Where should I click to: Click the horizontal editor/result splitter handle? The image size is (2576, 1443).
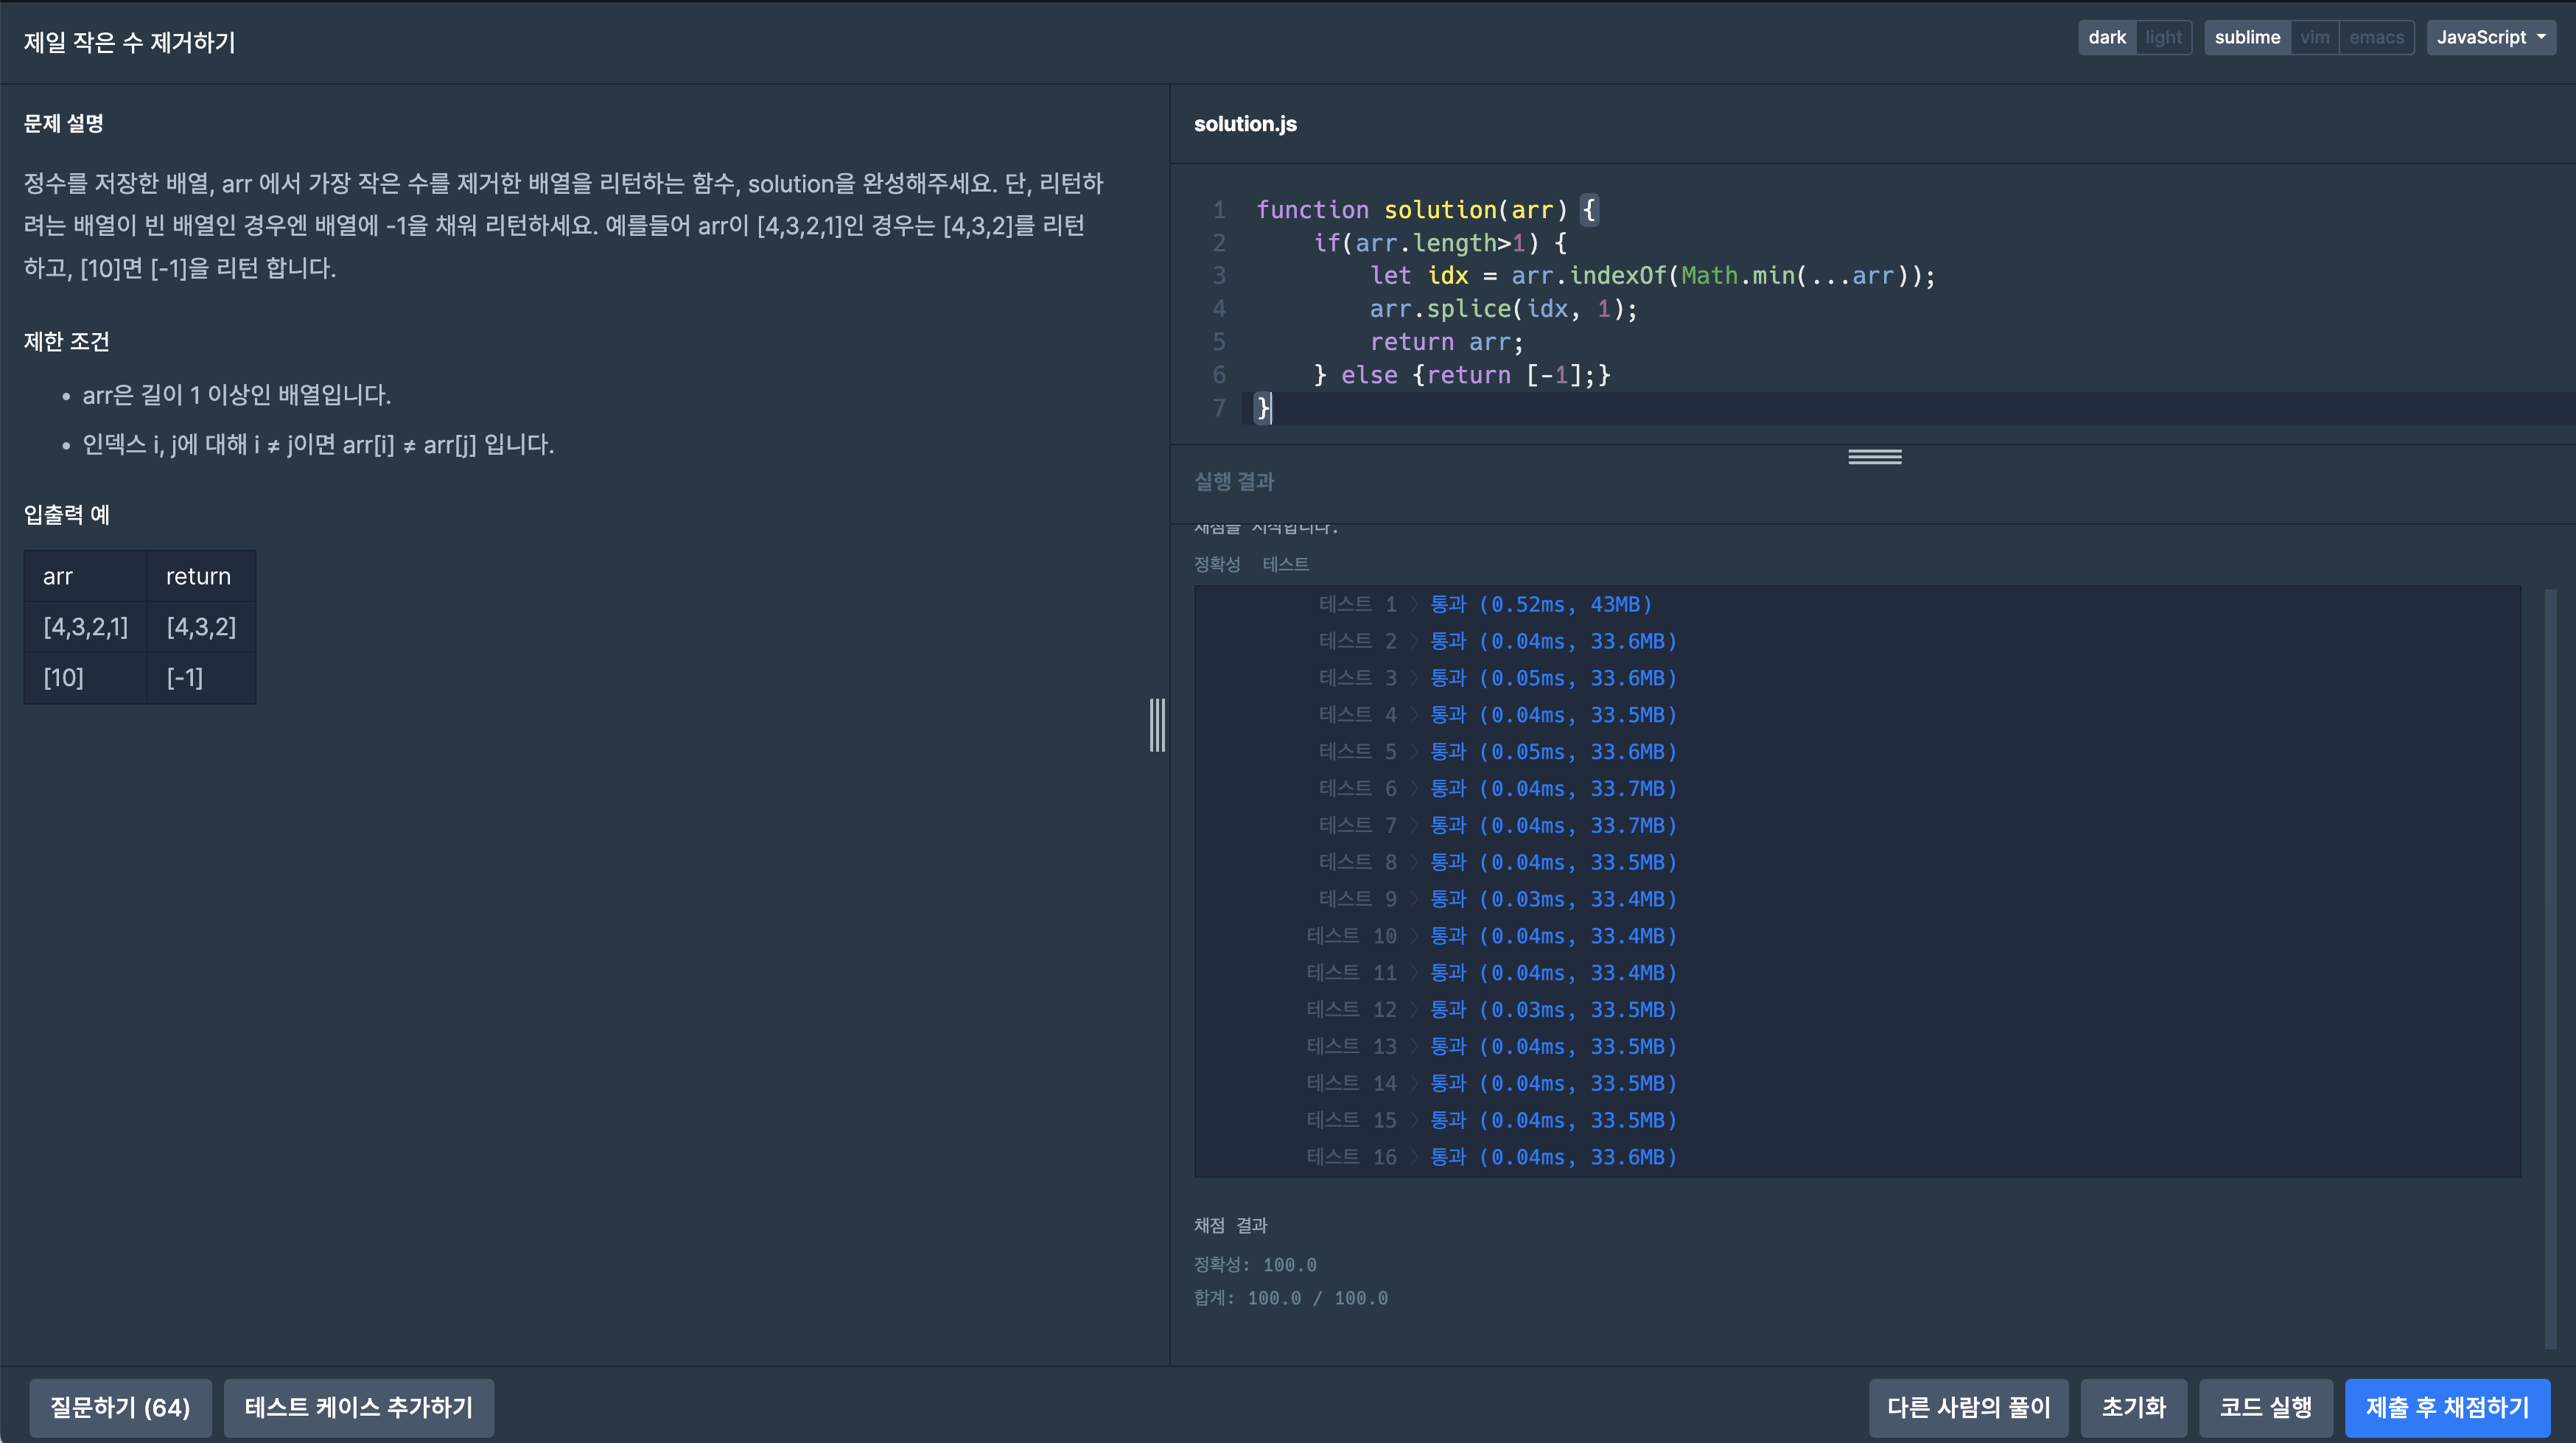pyautogui.click(x=1874, y=457)
